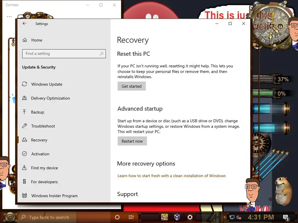Select Troubleshoot in the sidebar
Viewport: 298px width, 223px height.
[x=64, y=126]
